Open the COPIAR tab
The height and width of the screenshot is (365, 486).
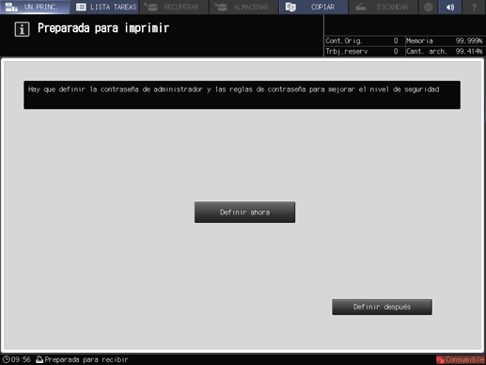pos(313,7)
